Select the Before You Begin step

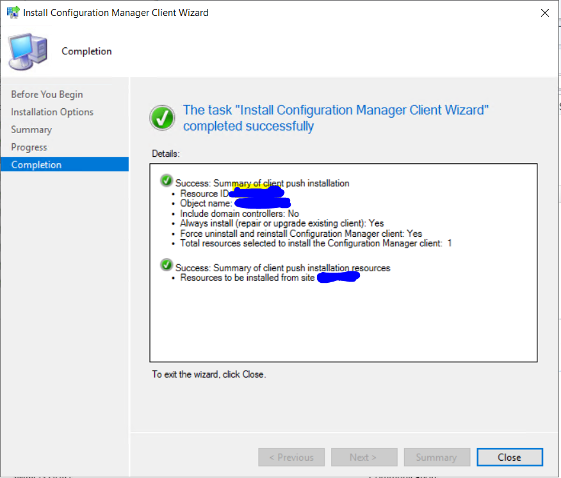(47, 95)
